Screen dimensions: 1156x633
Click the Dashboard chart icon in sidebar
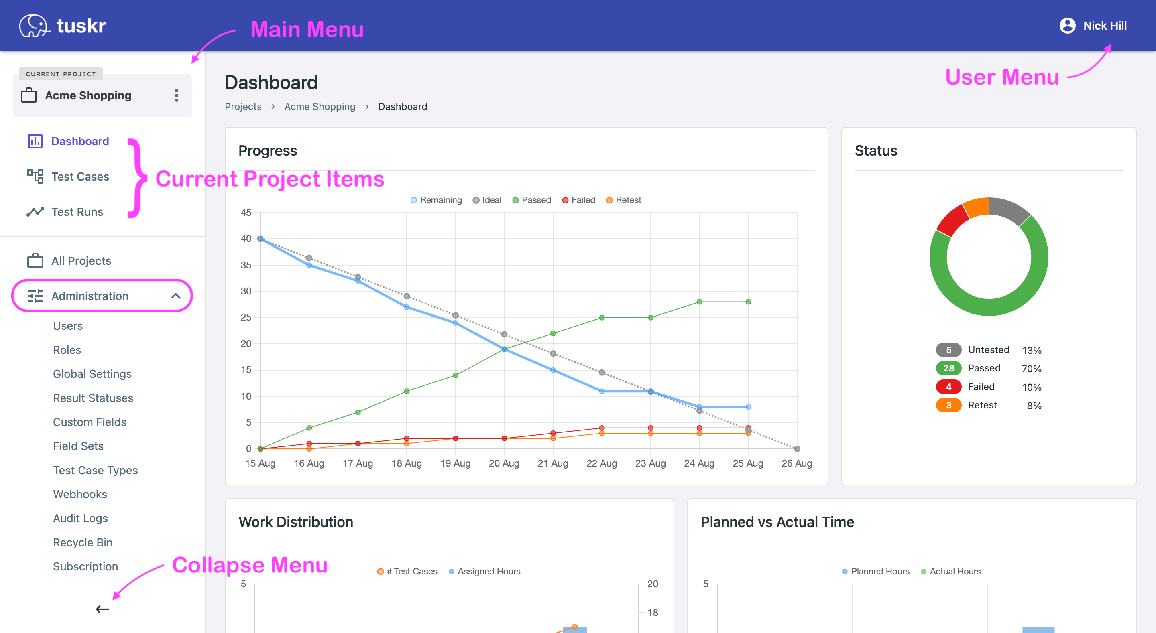(35, 141)
